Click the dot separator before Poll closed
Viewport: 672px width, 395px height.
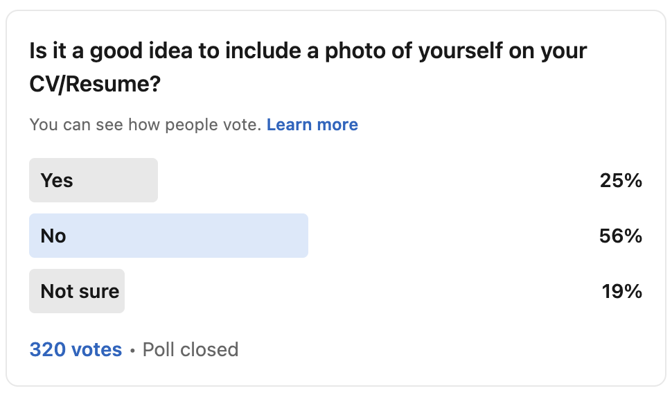pos(132,350)
